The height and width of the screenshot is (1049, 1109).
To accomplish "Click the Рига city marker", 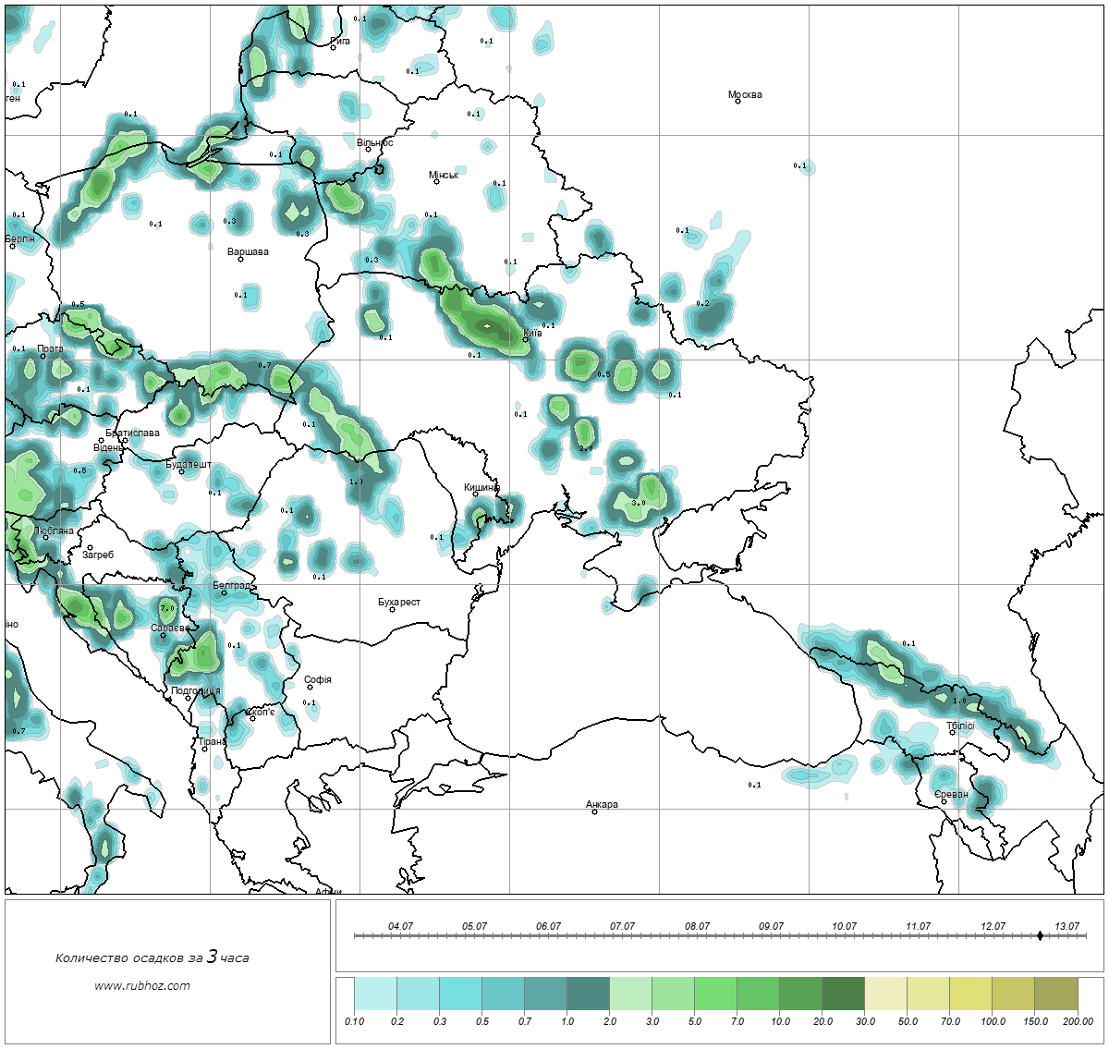I will click(x=334, y=47).
